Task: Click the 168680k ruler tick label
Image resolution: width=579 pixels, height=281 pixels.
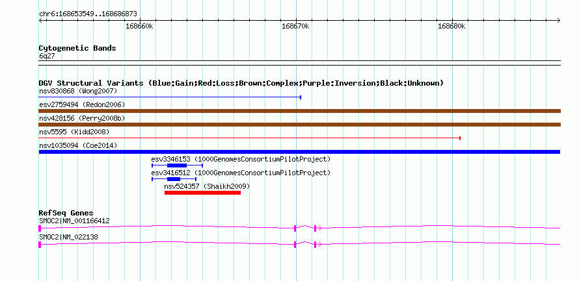Action: tap(451, 26)
